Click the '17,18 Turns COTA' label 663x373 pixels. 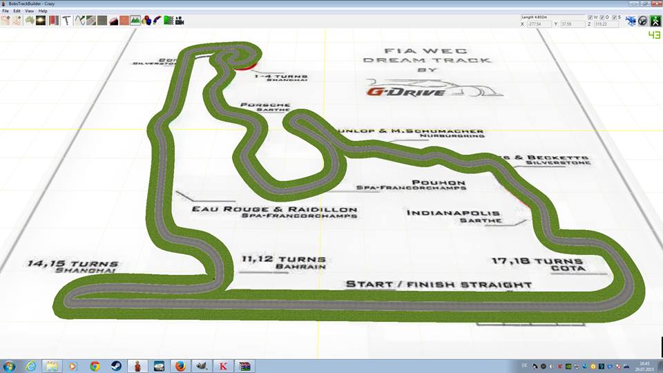tap(539, 265)
